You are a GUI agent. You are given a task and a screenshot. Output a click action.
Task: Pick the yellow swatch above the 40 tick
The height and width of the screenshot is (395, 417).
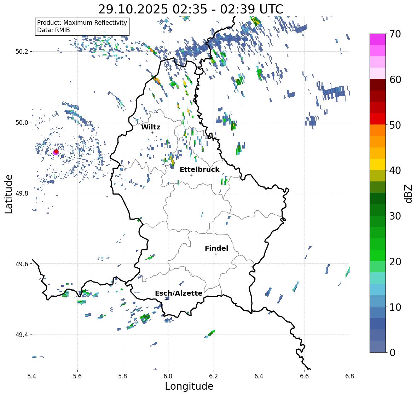pos(378,164)
